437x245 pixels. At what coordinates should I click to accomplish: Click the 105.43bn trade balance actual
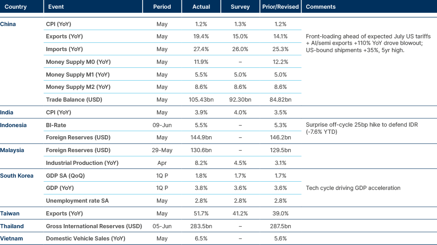[x=201, y=100]
